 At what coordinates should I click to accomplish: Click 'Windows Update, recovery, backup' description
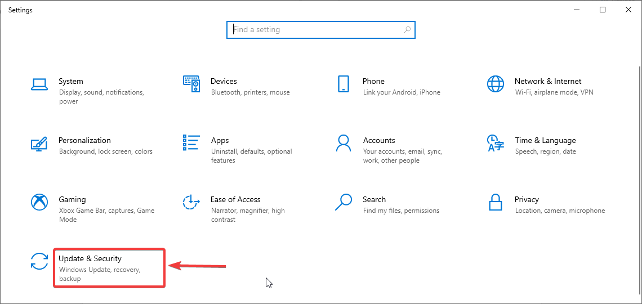click(100, 275)
